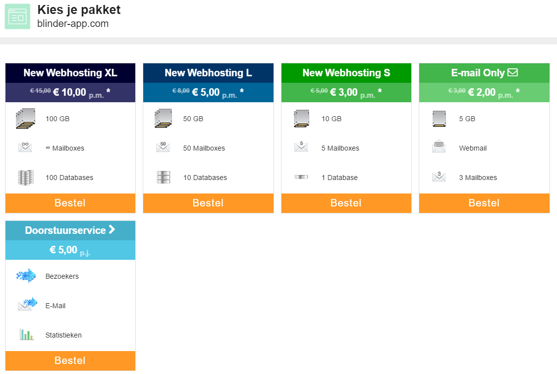
Task: Click the Statistieken bar chart icon
Action: point(26,335)
